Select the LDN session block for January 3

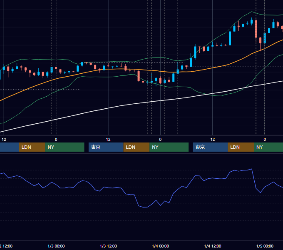click(x=137, y=147)
